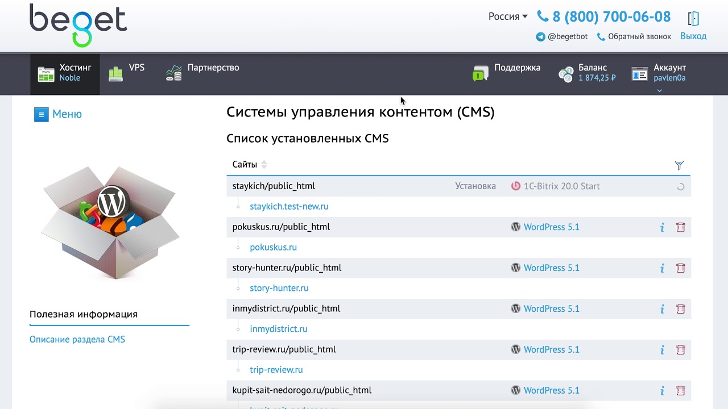
Task: Click the filter funnel icon in table header
Action: point(679,165)
